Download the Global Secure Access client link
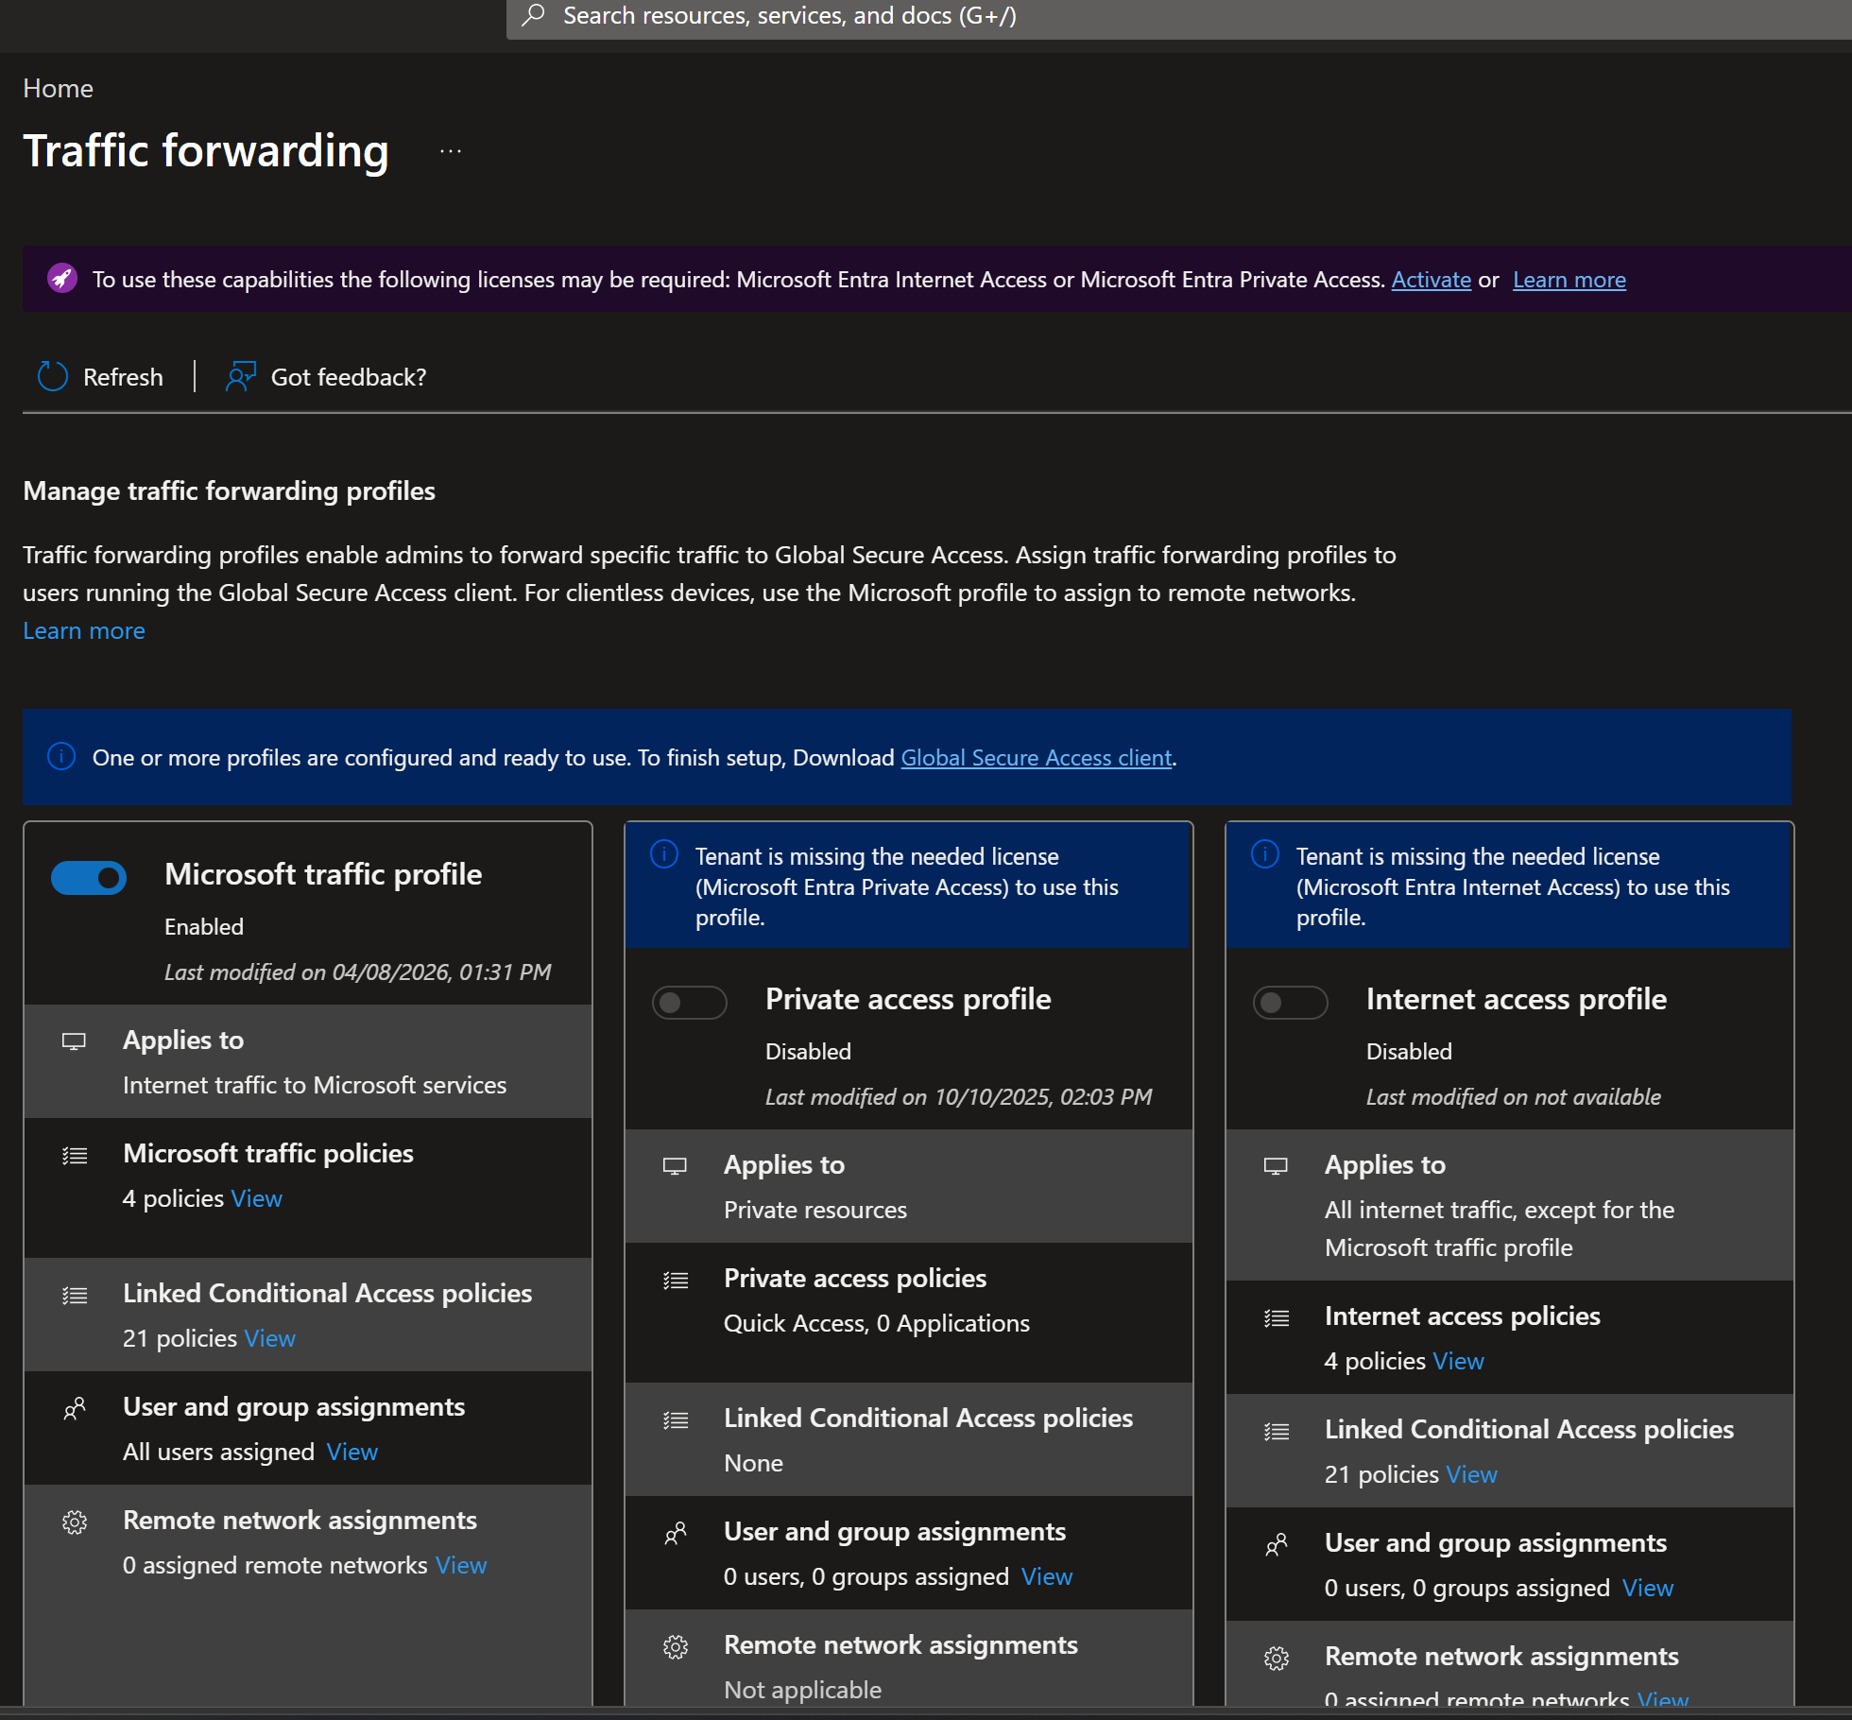Viewport: 1852px width, 1720px height. click(1036, 757)
